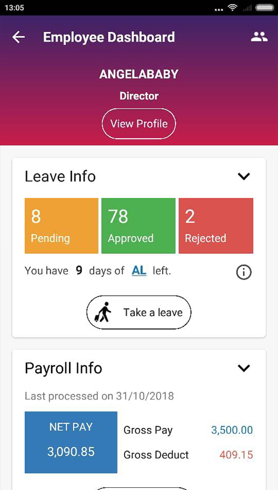Tap the walking traveler luggage icon
Image resolution: width=278 pixels, height=490 pixels.
click(103, 312)
